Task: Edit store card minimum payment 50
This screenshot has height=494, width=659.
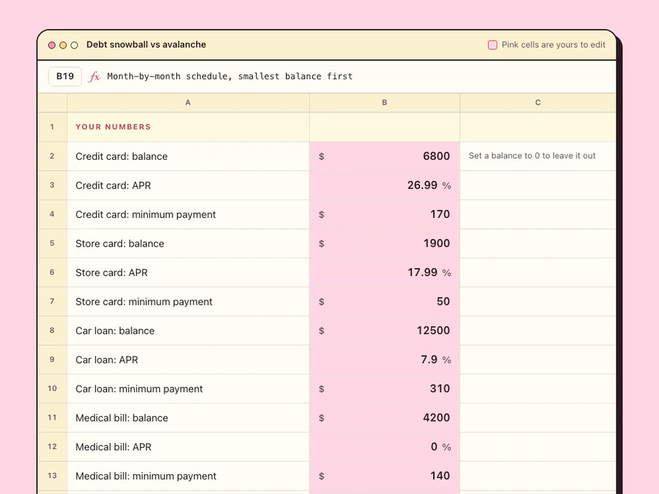Action: pyautogui.click(x=385, y=302)
